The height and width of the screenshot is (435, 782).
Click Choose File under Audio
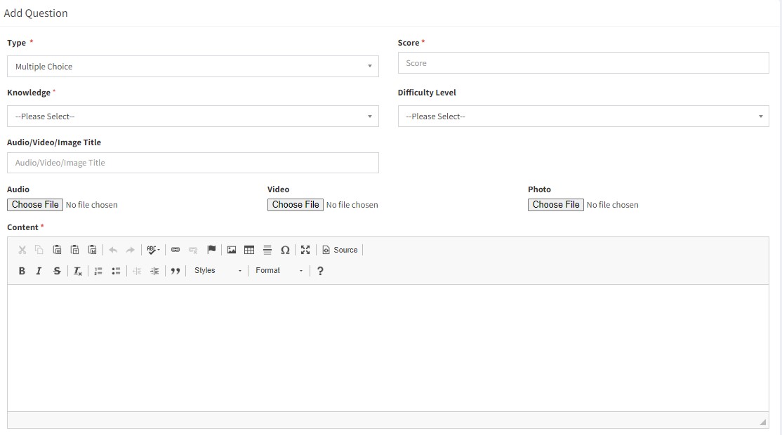[35, 205]
